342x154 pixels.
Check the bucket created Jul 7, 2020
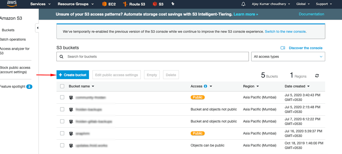click(62, 121)
